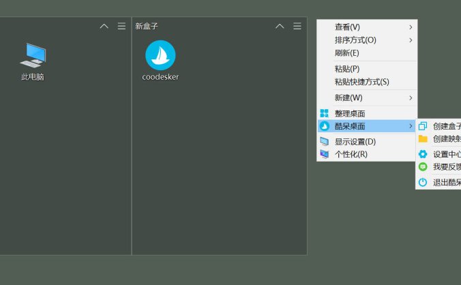Collapse the left box containing 此电脑
461x285 pixels.
point(104,26)
